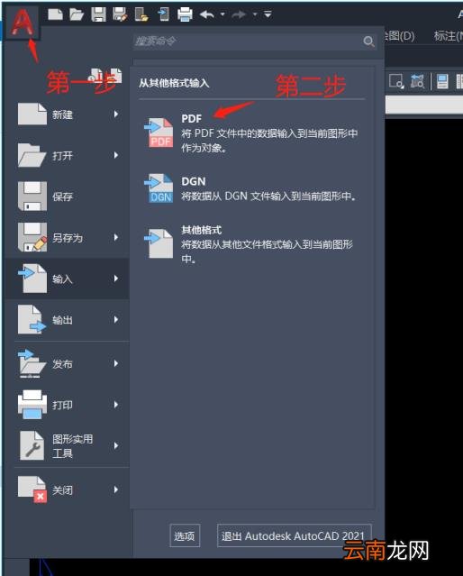Viewport: 463px width, 576px height.
Task: Expand the 发布 submenu arrow
Action: (x=116, y=363)
